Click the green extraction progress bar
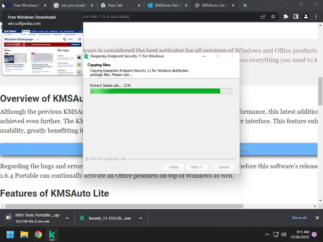This screenshot has height=242, width=323. pyautogui.click(x=161, y=91)
